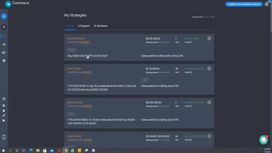
Task: Click ETH/USD buying power $12,765,000 value
Action: tap(158, 136)
